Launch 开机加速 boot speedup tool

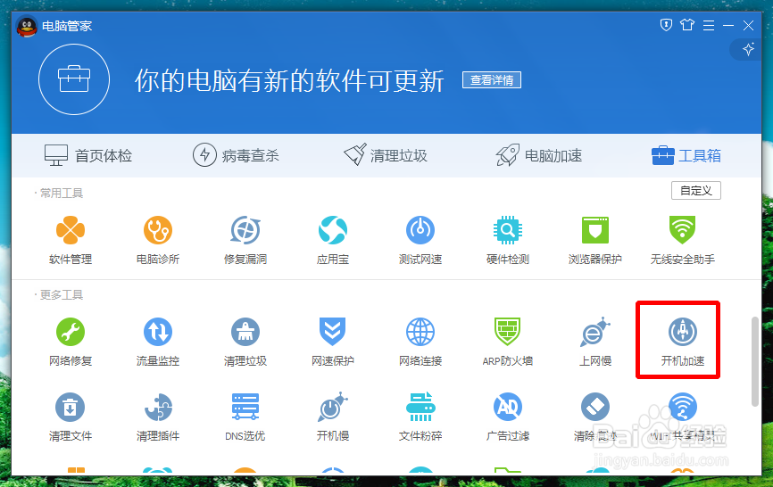click(x=682, y=342)
